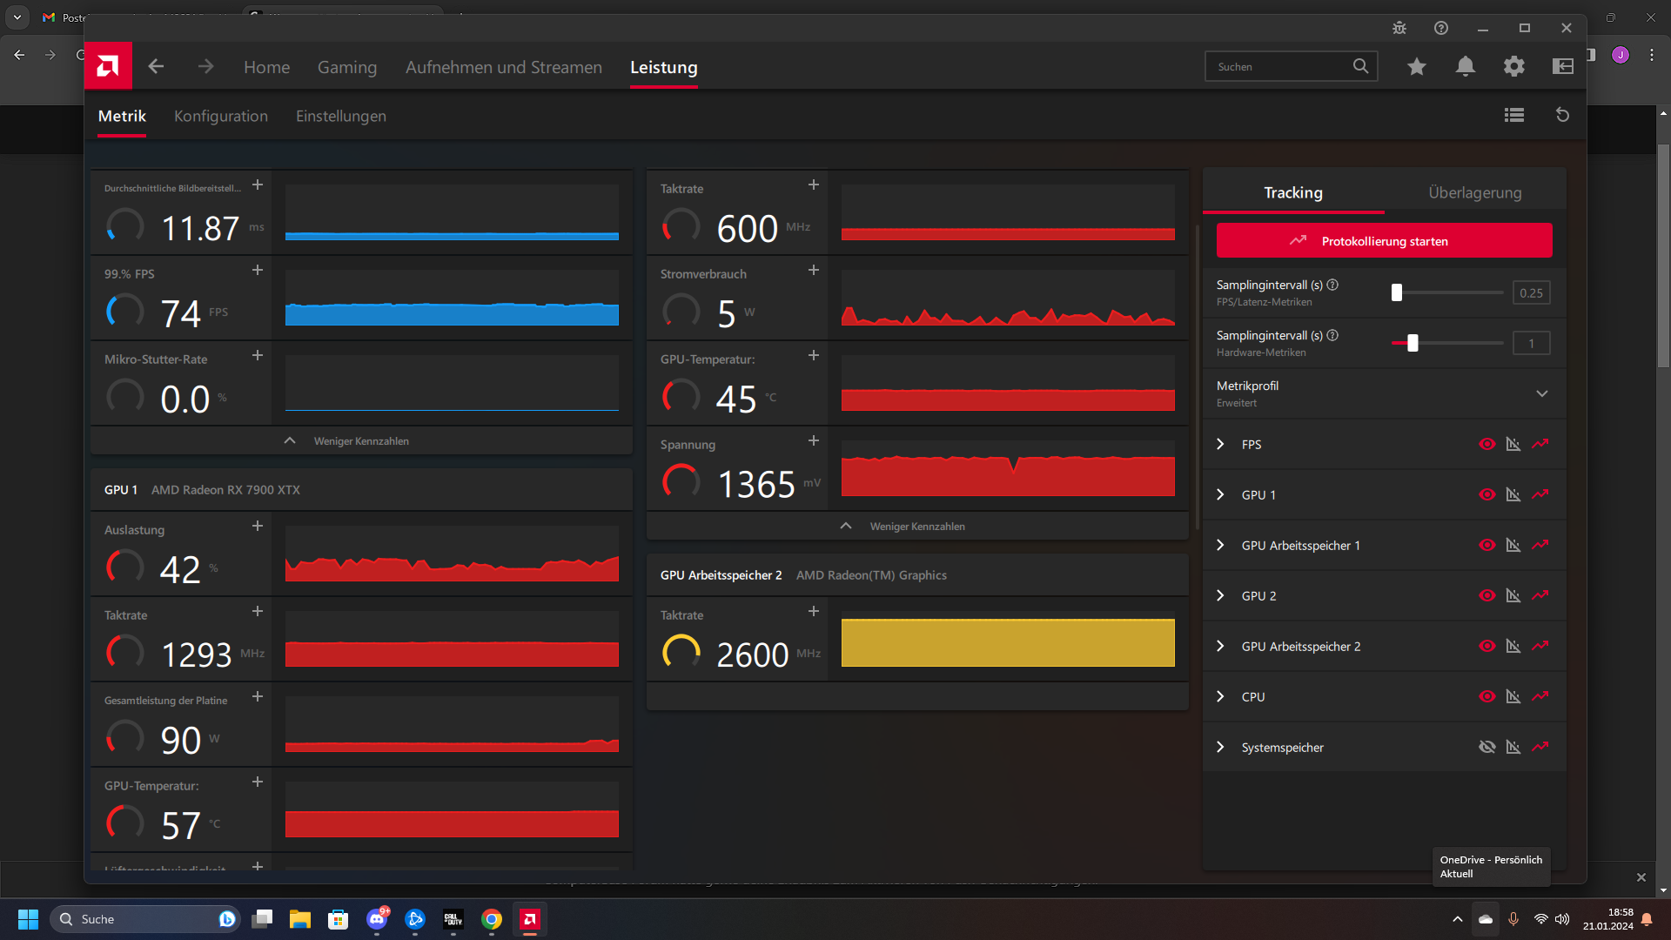
Task: Click the bug report icon
Action: 1399,28
